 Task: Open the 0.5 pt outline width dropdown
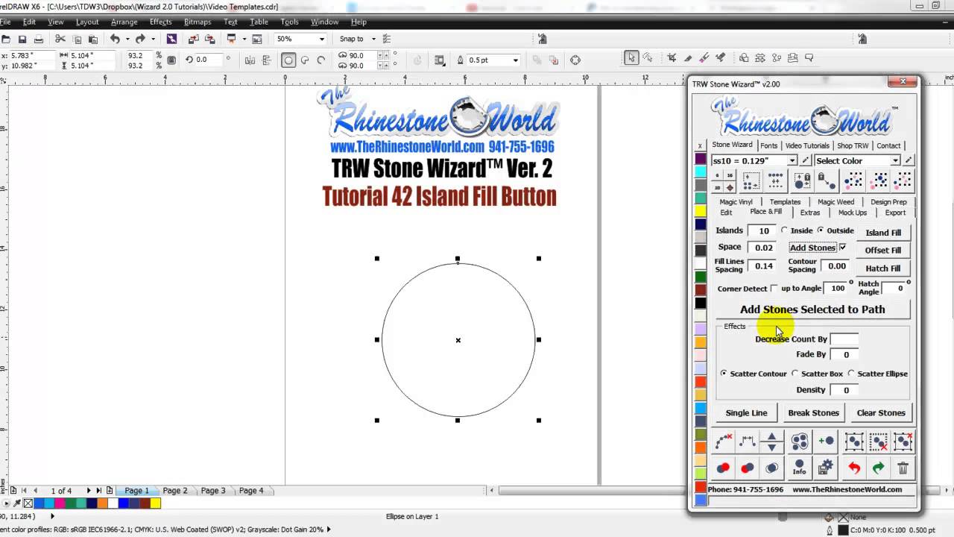click(x=515, y=60)
